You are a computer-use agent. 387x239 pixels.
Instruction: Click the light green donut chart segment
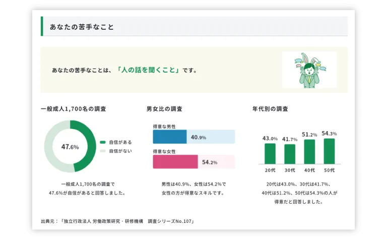point(48,146)
